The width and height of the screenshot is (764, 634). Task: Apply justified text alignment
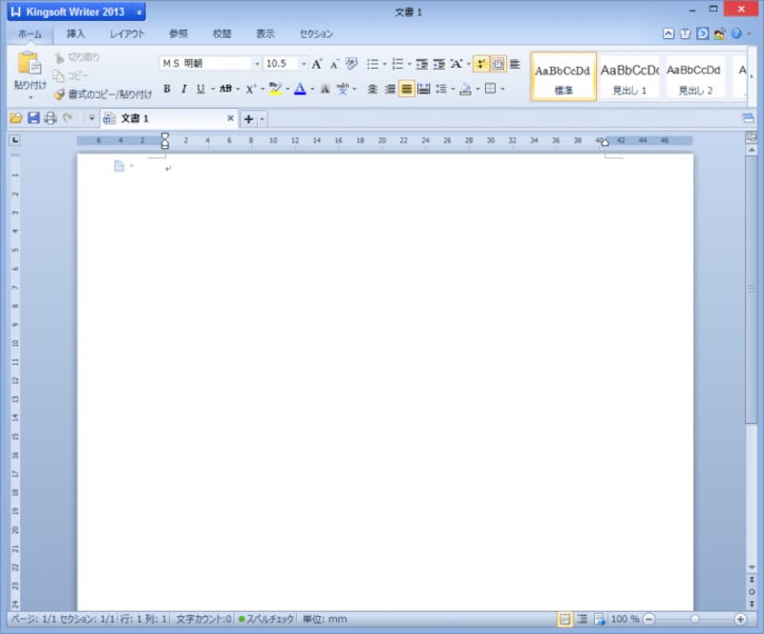tap(407, 89)
